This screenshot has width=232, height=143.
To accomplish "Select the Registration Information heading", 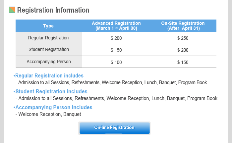I will [x=53, y=10].
